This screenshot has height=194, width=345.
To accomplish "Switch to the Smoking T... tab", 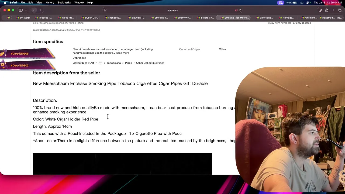I will tap(159, 18).
